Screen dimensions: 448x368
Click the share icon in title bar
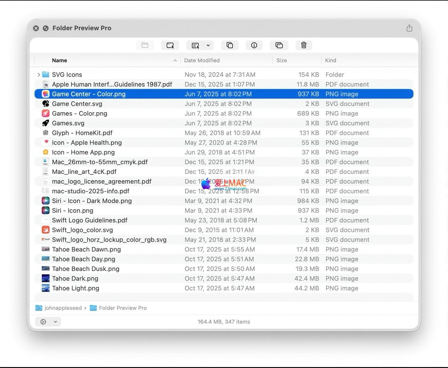click(x=409, y=28)
